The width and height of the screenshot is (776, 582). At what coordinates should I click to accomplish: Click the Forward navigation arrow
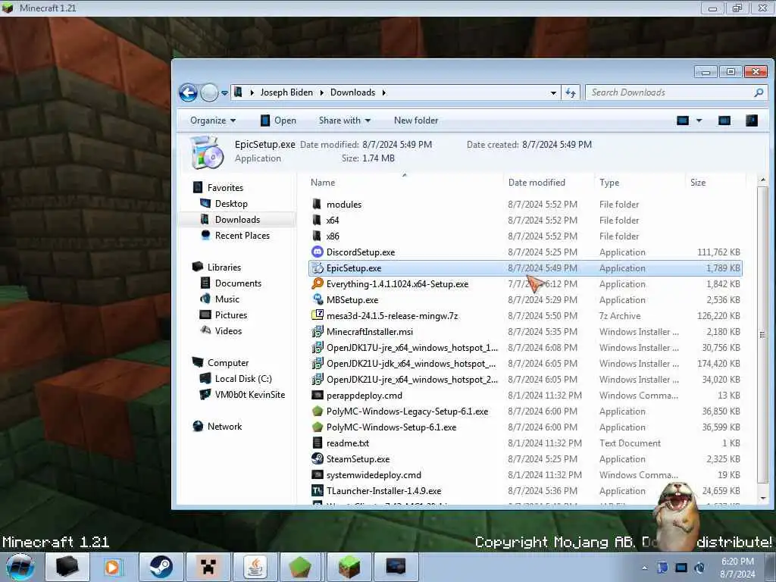tap(209, 92)
